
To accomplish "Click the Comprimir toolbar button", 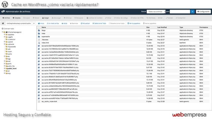I will (x=181, y=18).
